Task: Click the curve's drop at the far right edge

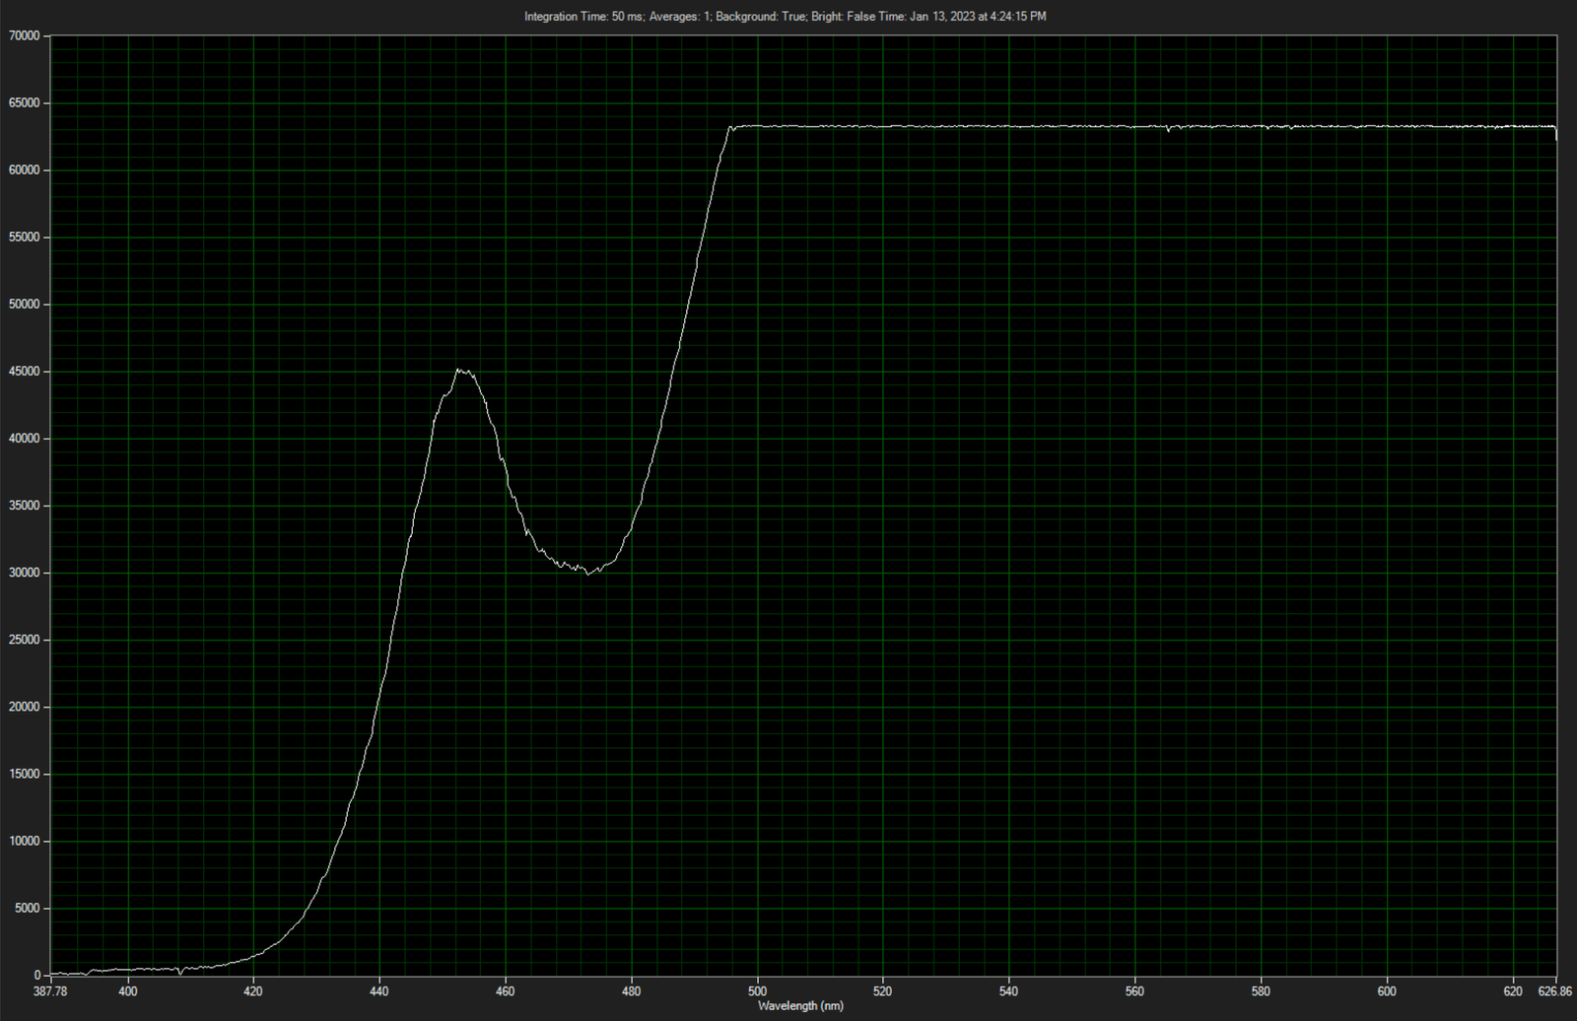Action: (1556, 136)
